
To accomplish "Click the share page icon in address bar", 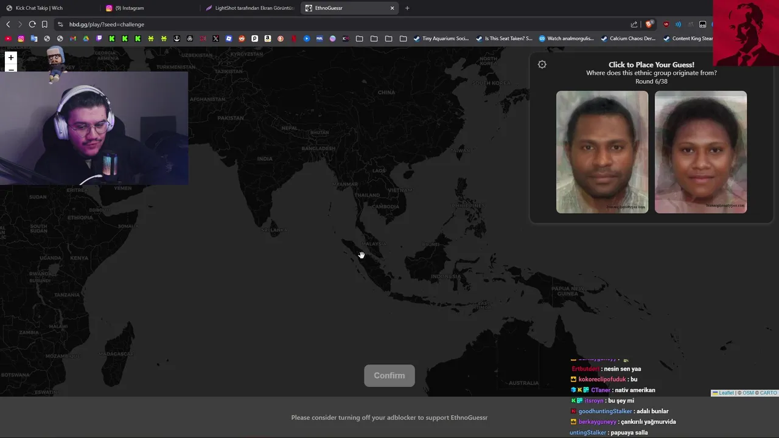I will tap(634, 24).
